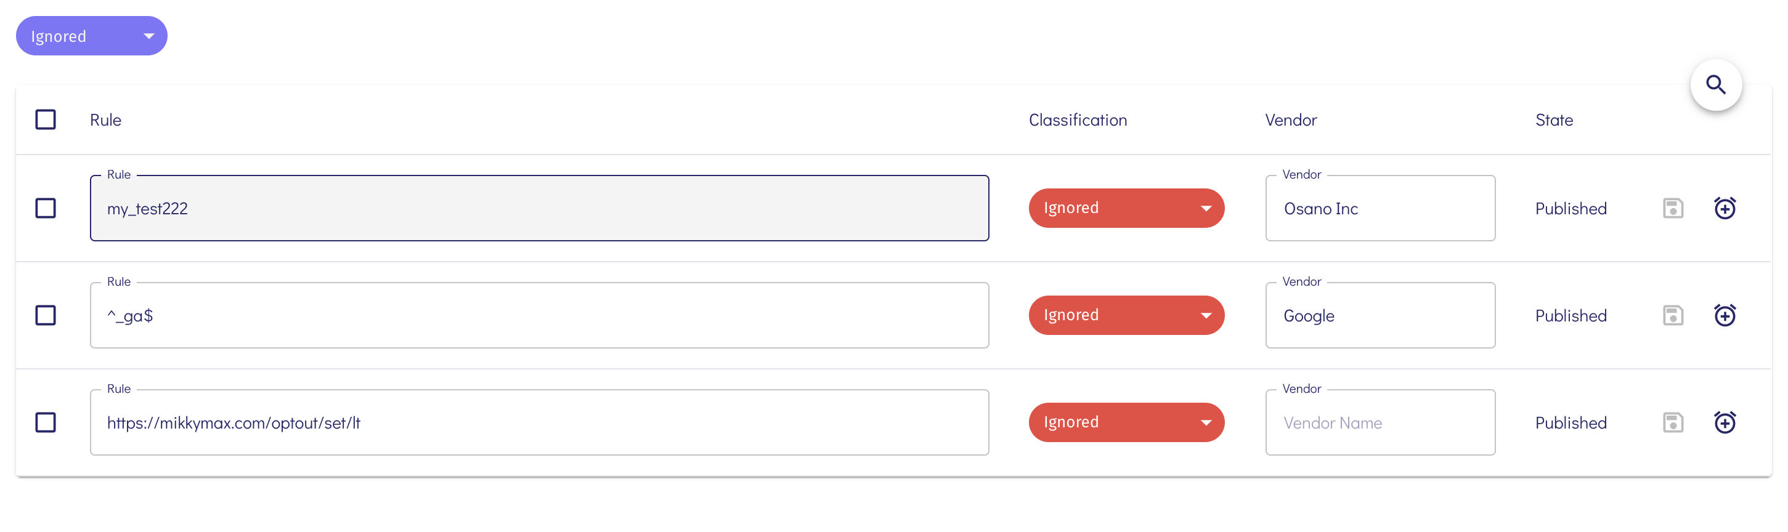Click the alarm-plus icon for my_test222
1788x532 pixels.
[1725, 208]
